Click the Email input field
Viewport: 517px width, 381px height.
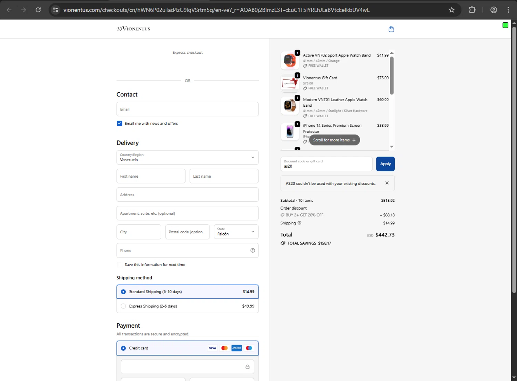click(x=187, y=109)
